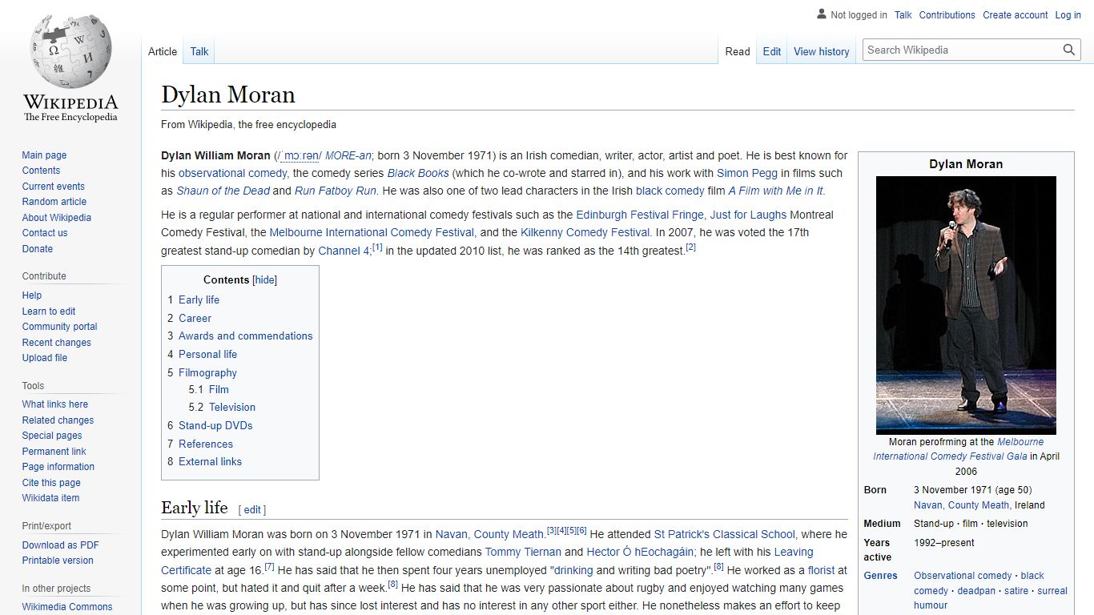Image resolution: width=1094 pixels, height=615 pixels.
Task: Open Upload file
Action: pos(45,358)
